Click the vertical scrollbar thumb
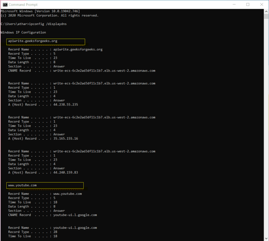This screenshot has height=241, width=269. pos(266,16)
